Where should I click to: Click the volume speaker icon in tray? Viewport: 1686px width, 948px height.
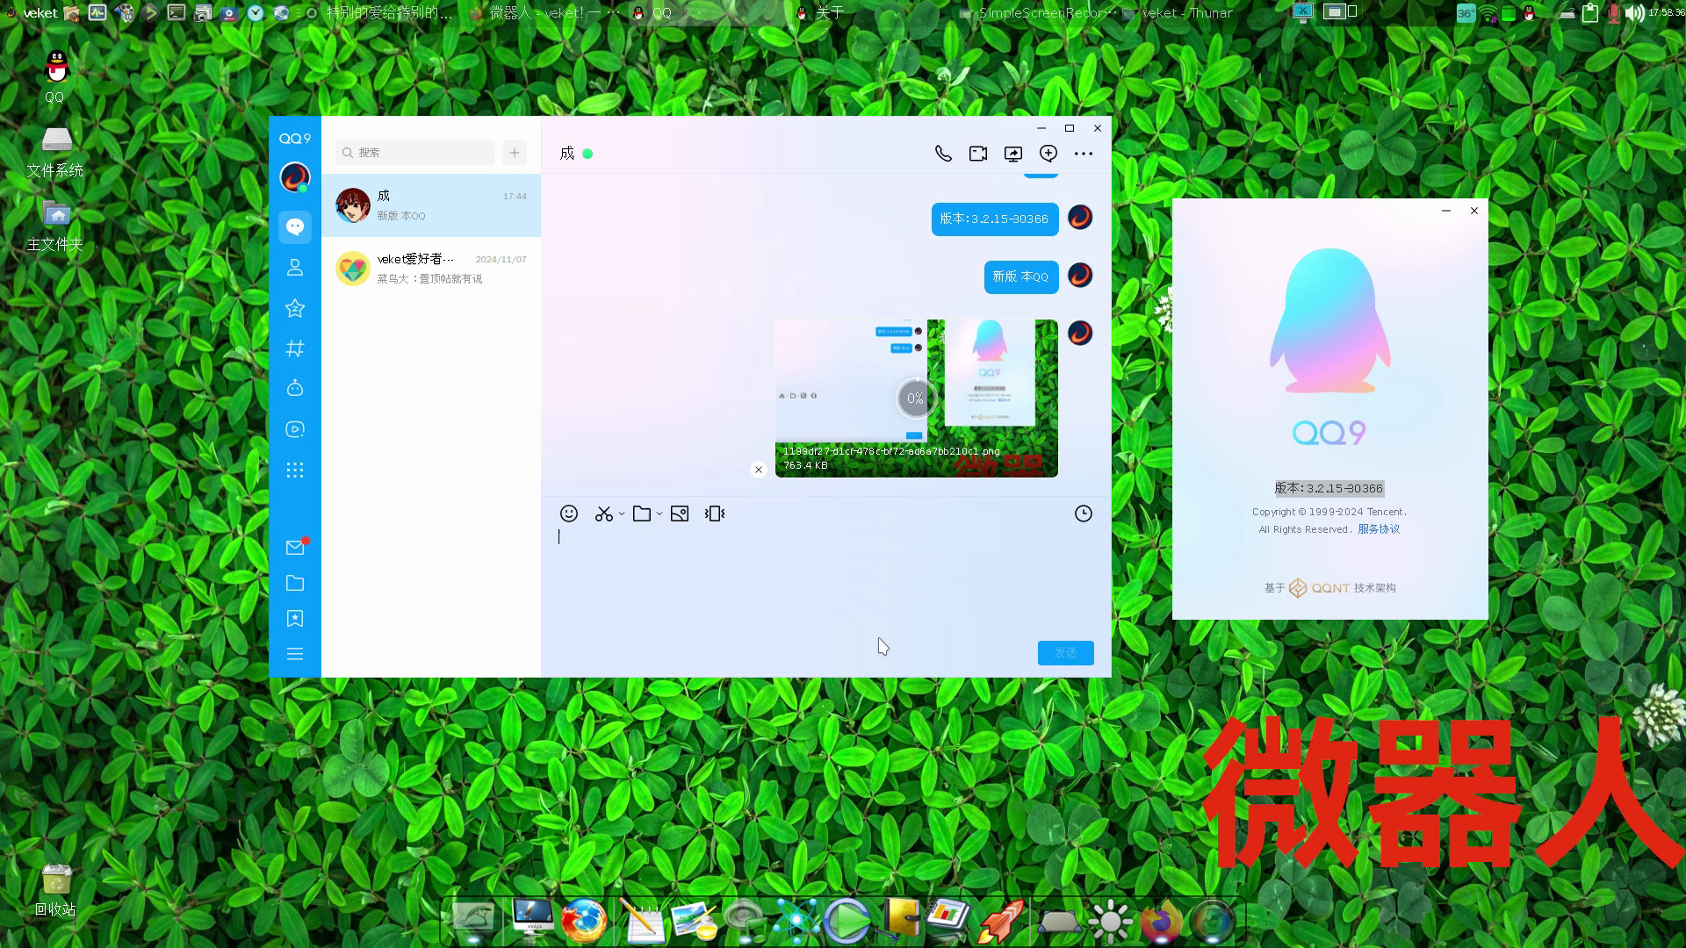point(1634,13)
